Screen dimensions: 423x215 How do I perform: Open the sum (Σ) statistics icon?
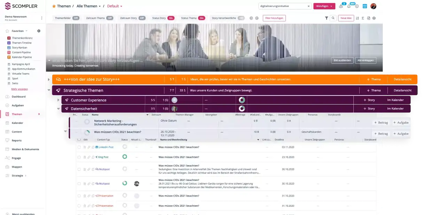click(363, 18)
